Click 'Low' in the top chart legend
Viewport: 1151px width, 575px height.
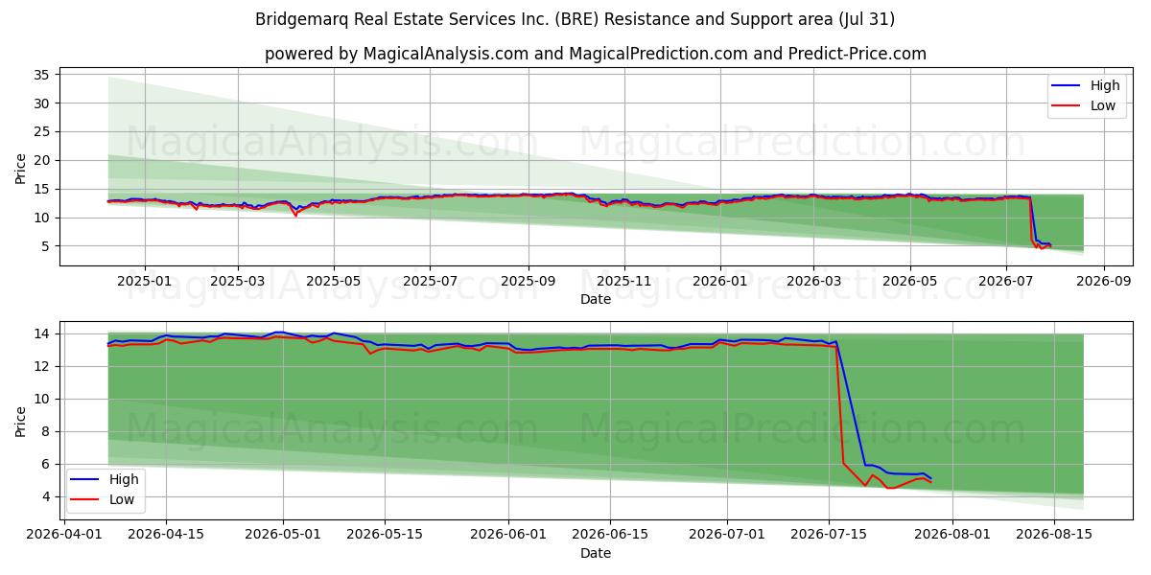point(1103,105)
